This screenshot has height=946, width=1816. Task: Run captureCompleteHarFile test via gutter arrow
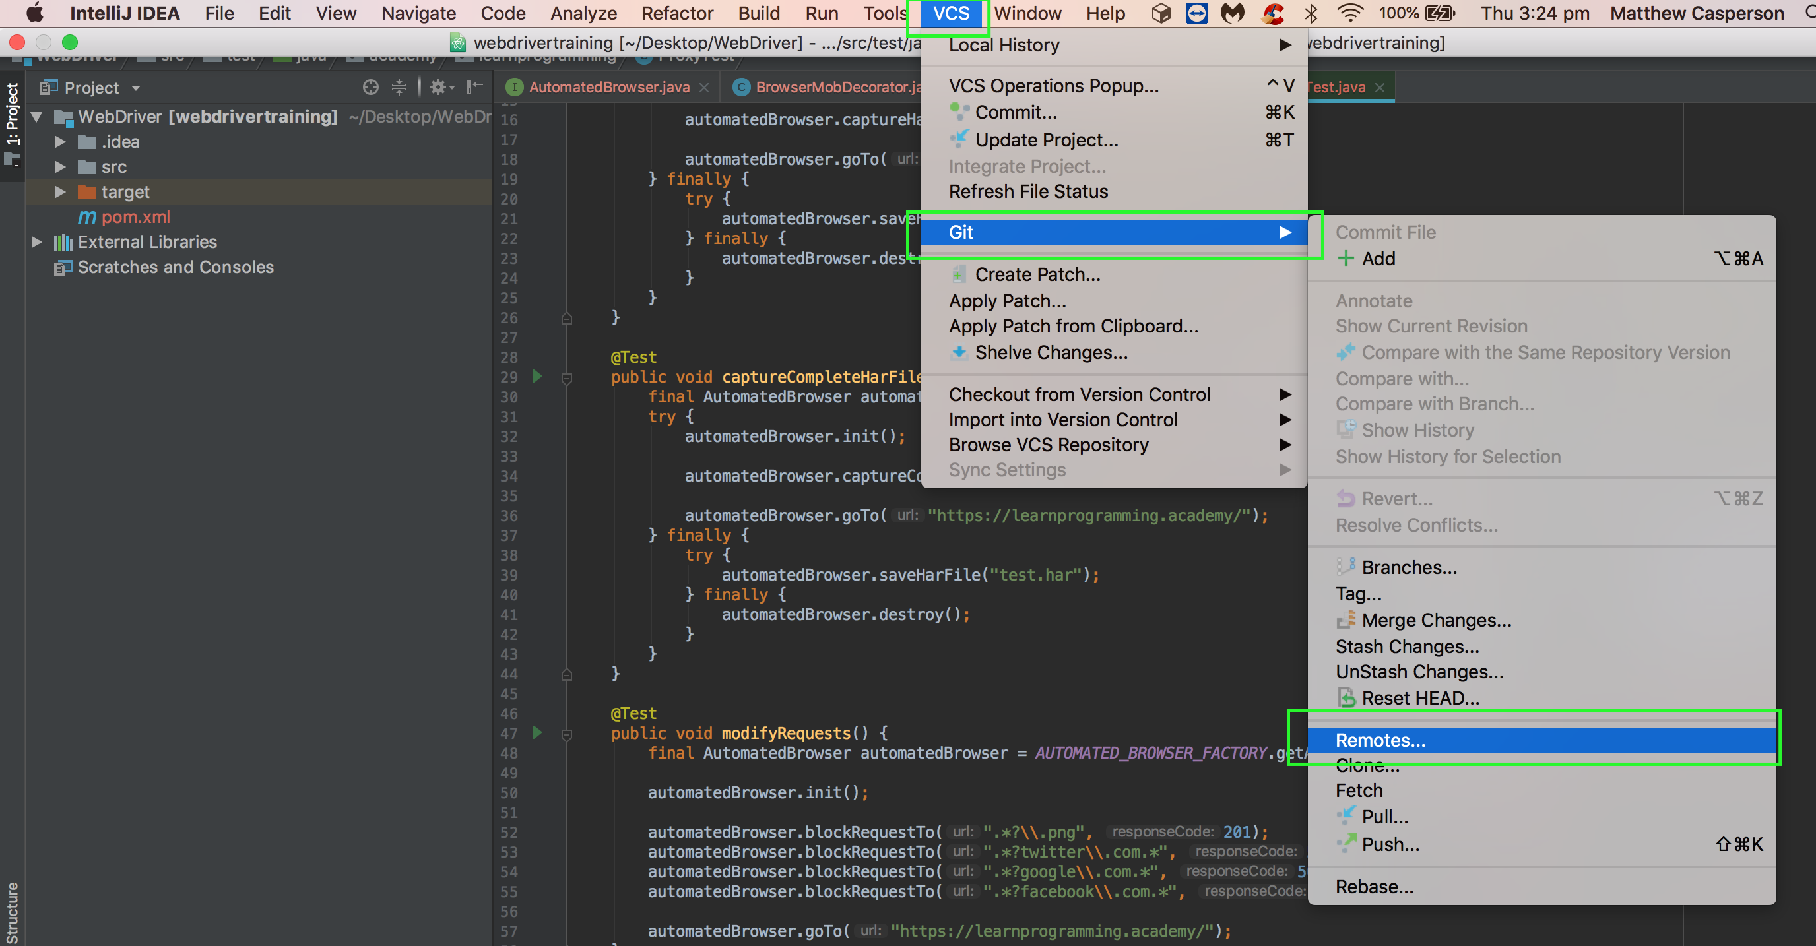pyautogui.click(x=537, y=377)
